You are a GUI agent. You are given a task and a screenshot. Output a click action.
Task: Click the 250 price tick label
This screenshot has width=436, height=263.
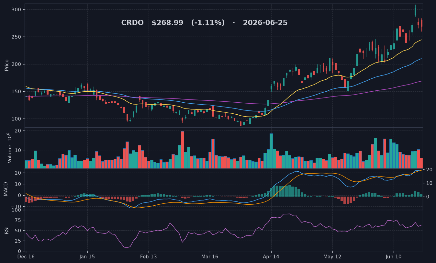click(x=17, y=37)
